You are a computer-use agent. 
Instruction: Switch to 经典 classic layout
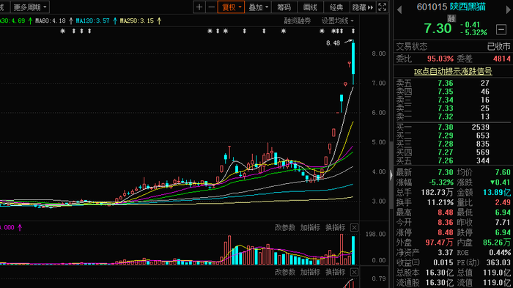coord(336,7)
